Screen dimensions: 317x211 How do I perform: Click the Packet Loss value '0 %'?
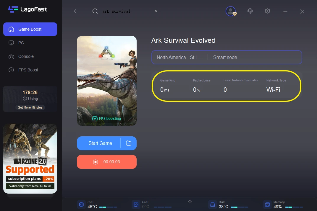point(197,89)
